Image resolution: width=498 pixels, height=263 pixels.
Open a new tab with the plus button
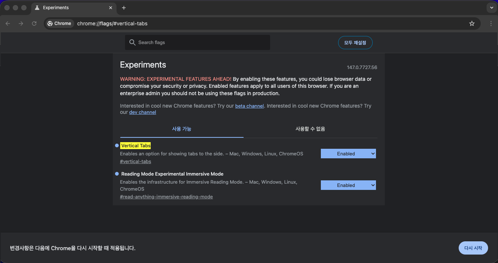click(x=124, y=8)
